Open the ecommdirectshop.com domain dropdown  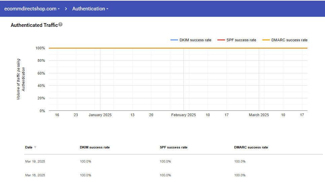[x=32, y=9]
